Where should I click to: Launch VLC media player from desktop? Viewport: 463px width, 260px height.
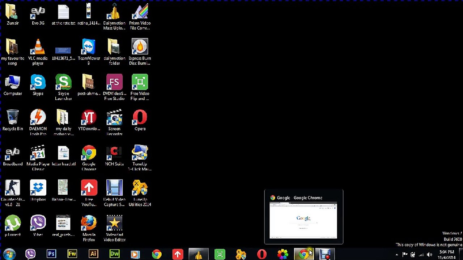point(38,52)
